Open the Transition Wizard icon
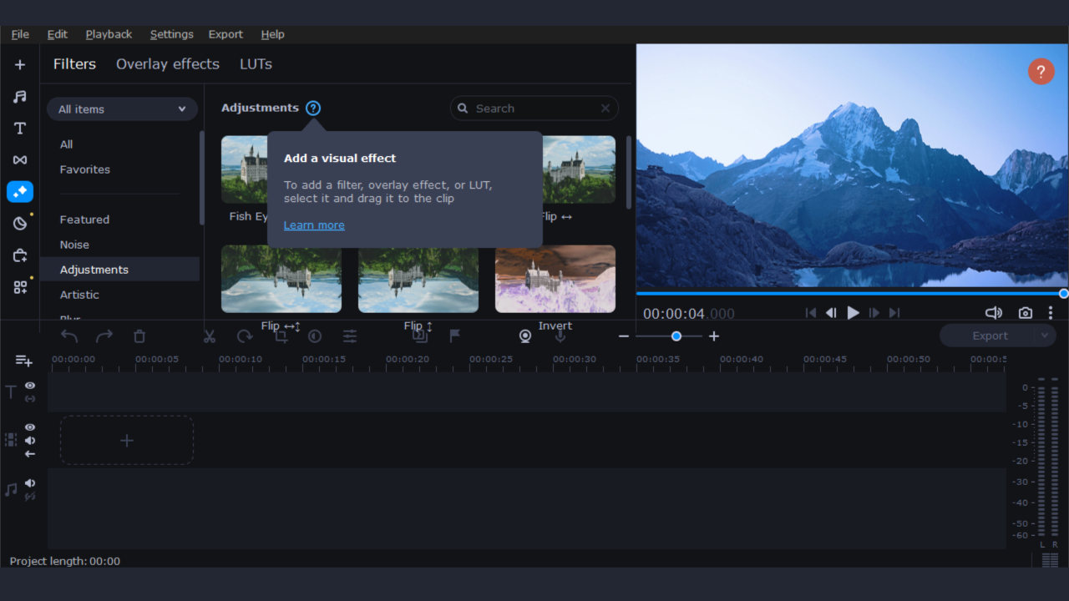The width and height of the screenshot is (1069, 601). point(420,336)
